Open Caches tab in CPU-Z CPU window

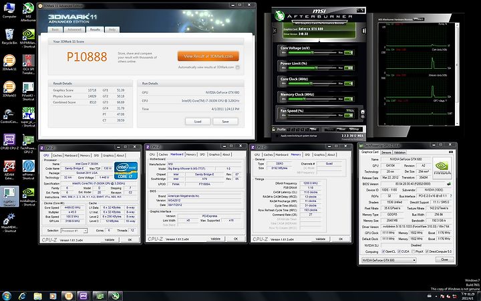coord(57,155)
